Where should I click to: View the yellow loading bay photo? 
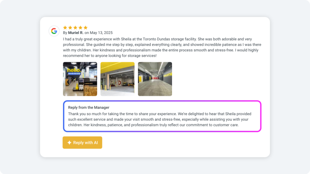(x=117, y=79)
